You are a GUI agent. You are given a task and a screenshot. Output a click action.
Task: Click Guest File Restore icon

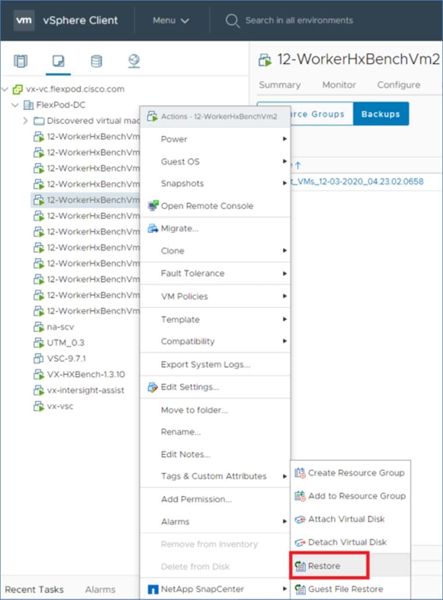tap(300, 589)
